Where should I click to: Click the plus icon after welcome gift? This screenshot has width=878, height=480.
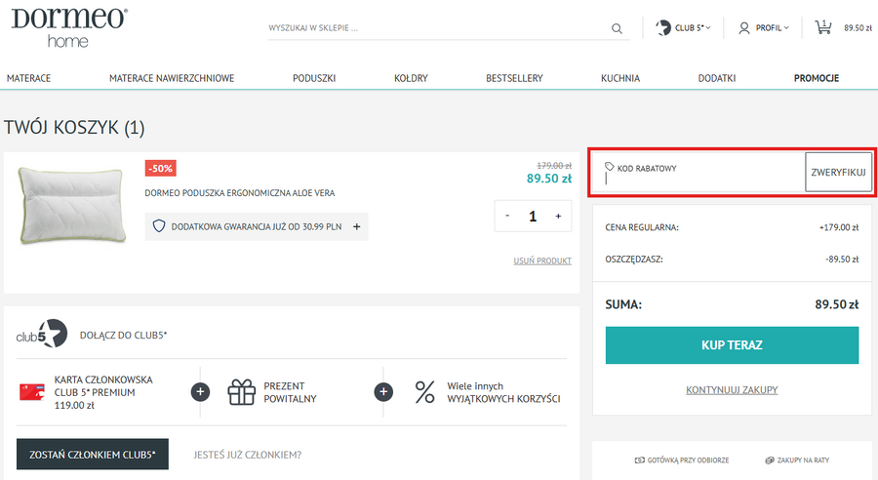tap(383, 392)
